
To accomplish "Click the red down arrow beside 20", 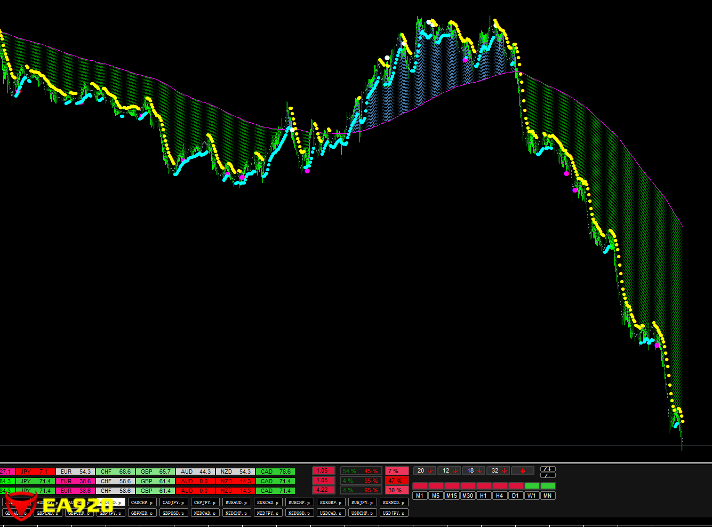I will click(430, 470).
